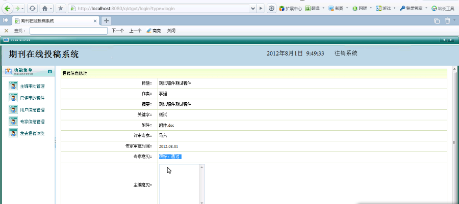Viewport: 459px width, 204px height.
Task: Expand the 截图 dropdown arrow
Action: (x=347, y=8)
